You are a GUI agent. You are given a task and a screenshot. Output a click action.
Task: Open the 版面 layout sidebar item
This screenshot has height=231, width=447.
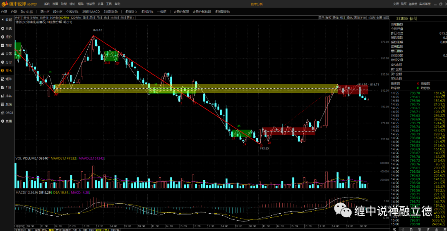tap(7, 104)
